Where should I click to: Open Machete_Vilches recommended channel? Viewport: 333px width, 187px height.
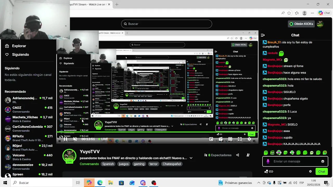click(29, 119)
